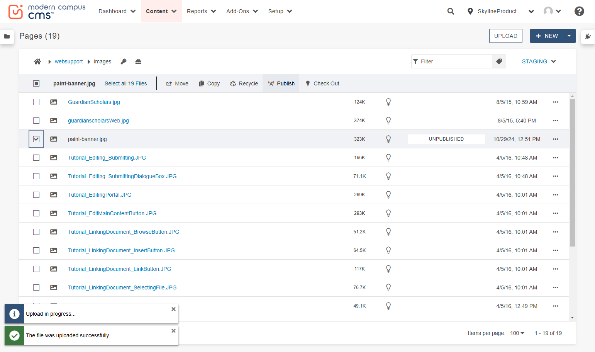This screenshot has width=595, height=352.
Task: Close the uploaded successfully notification
Action: pos(173,331)
